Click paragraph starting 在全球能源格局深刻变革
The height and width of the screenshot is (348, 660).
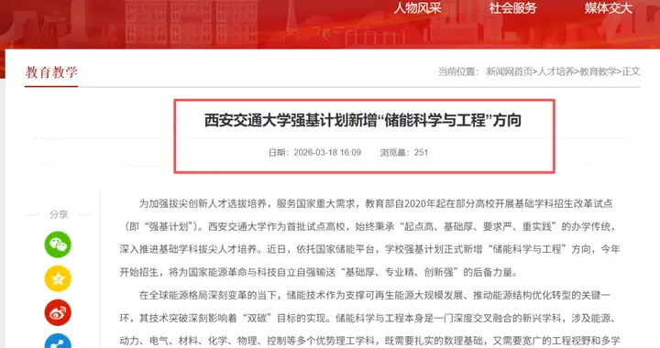click(x=370, y=318)
